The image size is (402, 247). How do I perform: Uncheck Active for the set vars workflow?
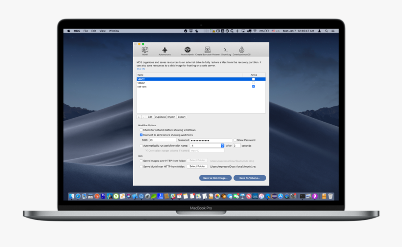[x=253, y=86]
